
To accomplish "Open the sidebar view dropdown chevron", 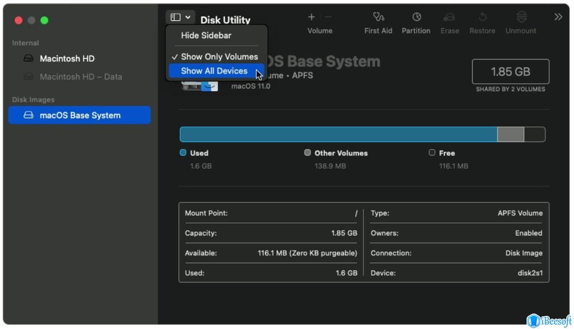I will tap(188, 17).
